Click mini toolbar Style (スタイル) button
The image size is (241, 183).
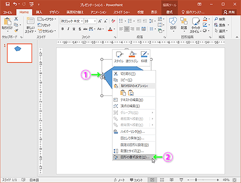point(119,56)
